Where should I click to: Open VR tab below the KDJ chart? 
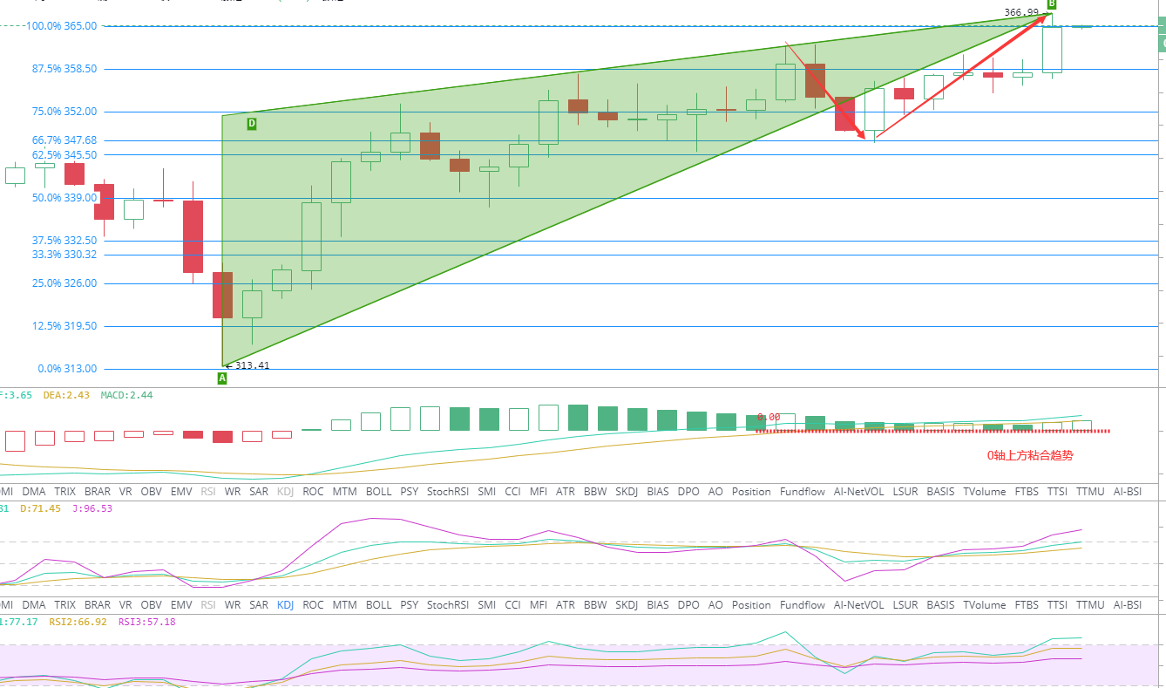click(x=125, y=605)
